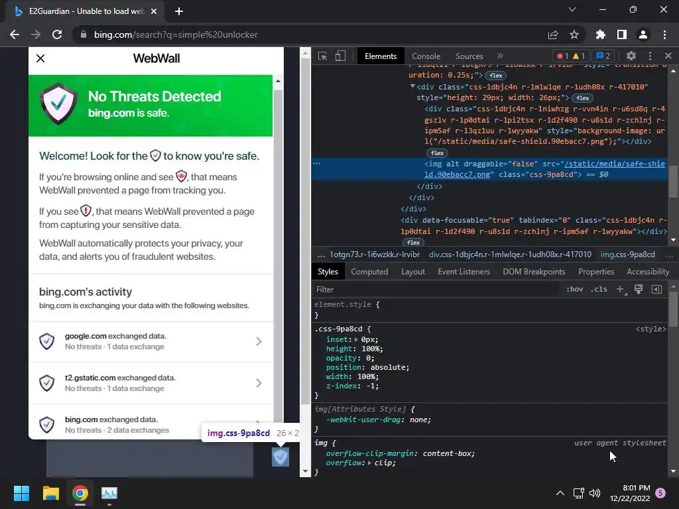This screenshot has width=679, height=509.
Task: Toggle device toolbar icon in DevTools
Action: coord(340,56)
